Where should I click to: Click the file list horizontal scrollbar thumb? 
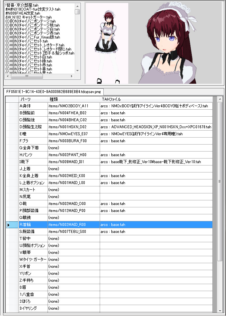pyautogui.click(x=27, y=76)
